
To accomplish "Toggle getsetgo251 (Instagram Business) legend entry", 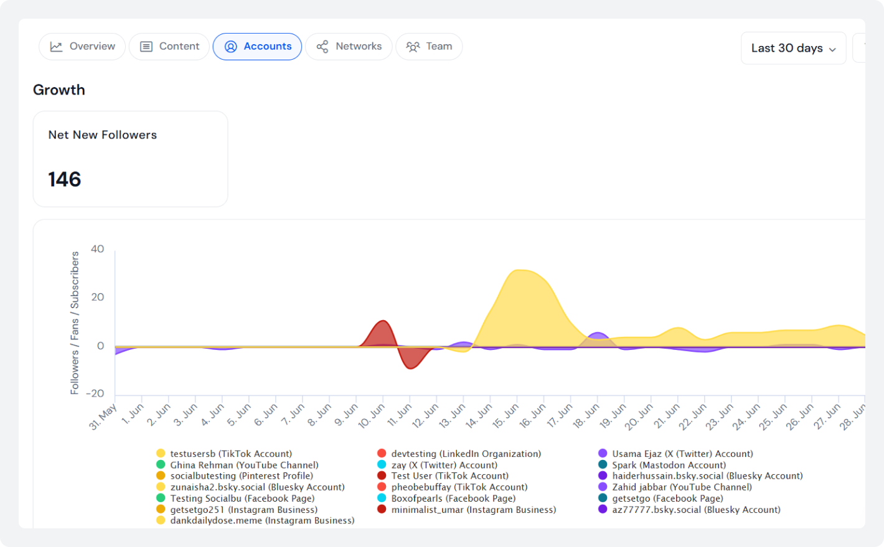I will (x=237, y=510).
